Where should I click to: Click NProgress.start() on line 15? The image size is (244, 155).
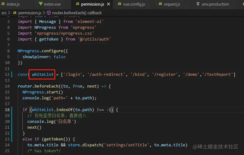[43, 92]
